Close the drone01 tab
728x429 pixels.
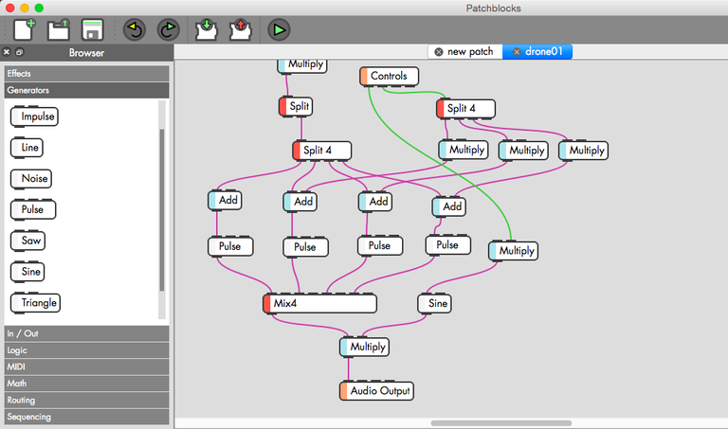517,52
